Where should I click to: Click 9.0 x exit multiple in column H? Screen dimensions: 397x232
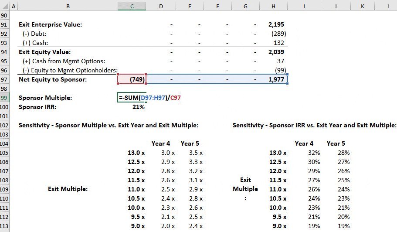click(279, 226)
